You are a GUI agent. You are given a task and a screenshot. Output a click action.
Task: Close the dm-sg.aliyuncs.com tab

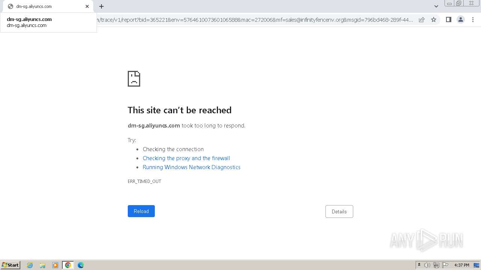pyautogui.click(x=87, y=6)
